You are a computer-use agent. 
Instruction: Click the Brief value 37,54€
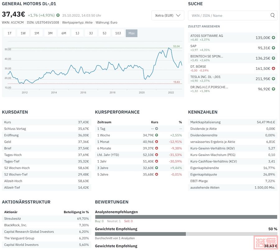(x=83, y=148)
